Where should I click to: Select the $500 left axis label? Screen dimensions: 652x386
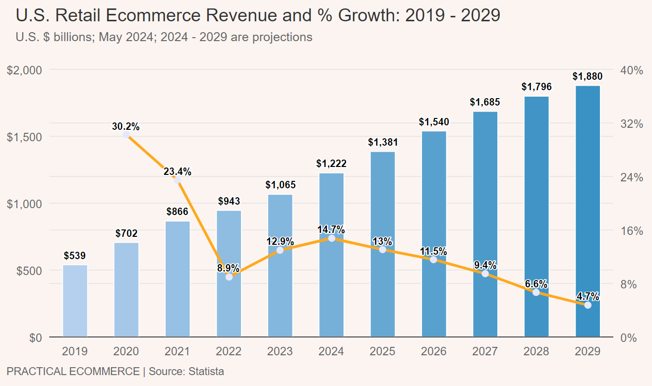[29, 271]
